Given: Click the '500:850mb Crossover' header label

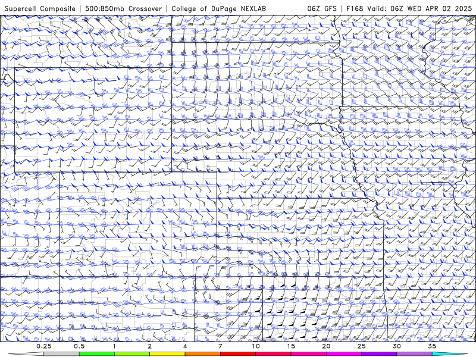Looking at the screenshot, I should 123,8.
